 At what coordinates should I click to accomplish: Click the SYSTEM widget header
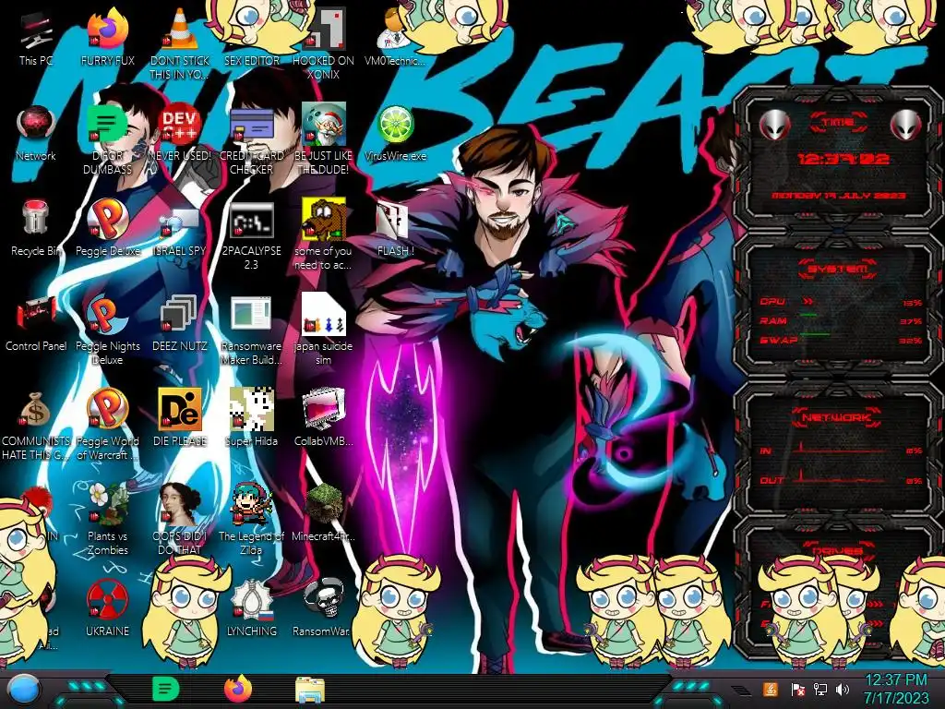click(x=838, y=269)
